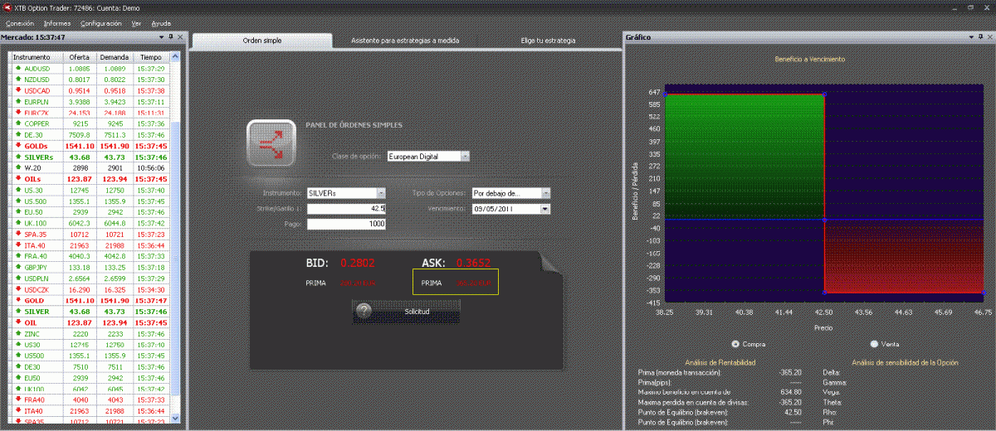
Task: Click the green up arrow beside EURPLN
Action: (x=17, y=101)
